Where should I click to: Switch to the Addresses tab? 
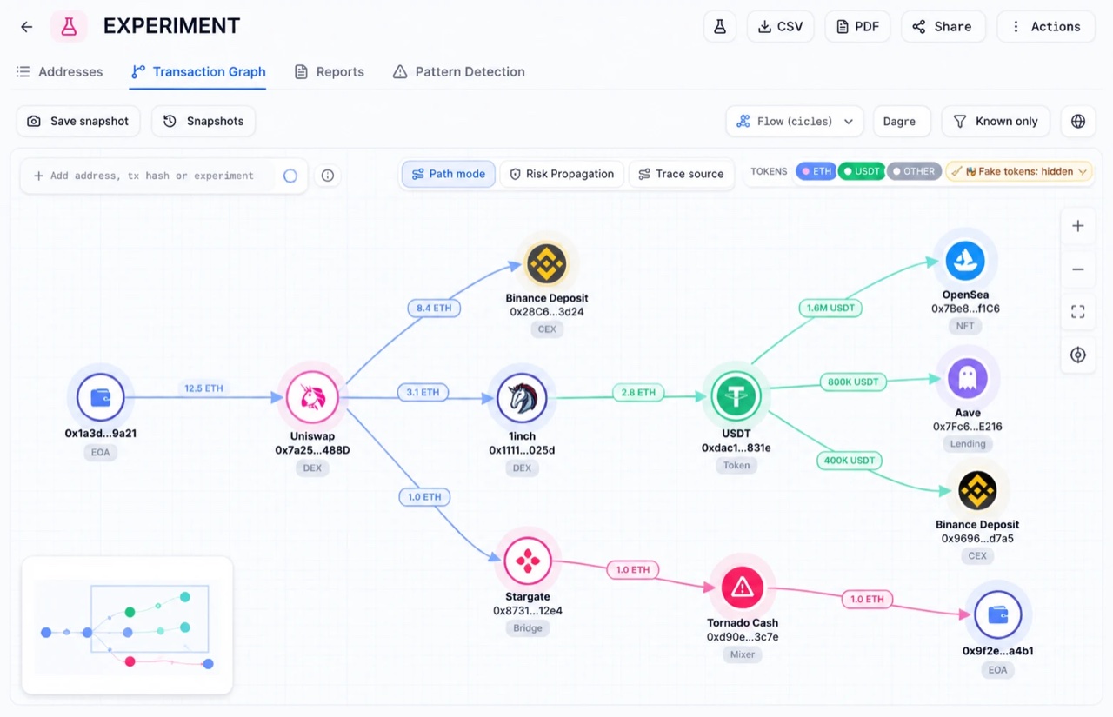pos(60,72)
